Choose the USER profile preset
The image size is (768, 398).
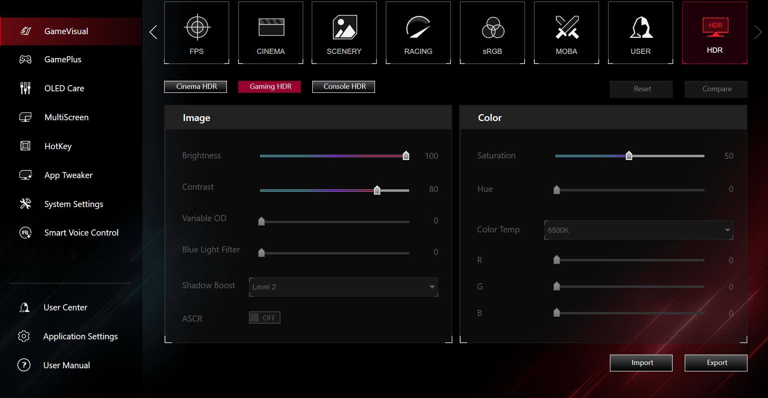tap(640, 33)
